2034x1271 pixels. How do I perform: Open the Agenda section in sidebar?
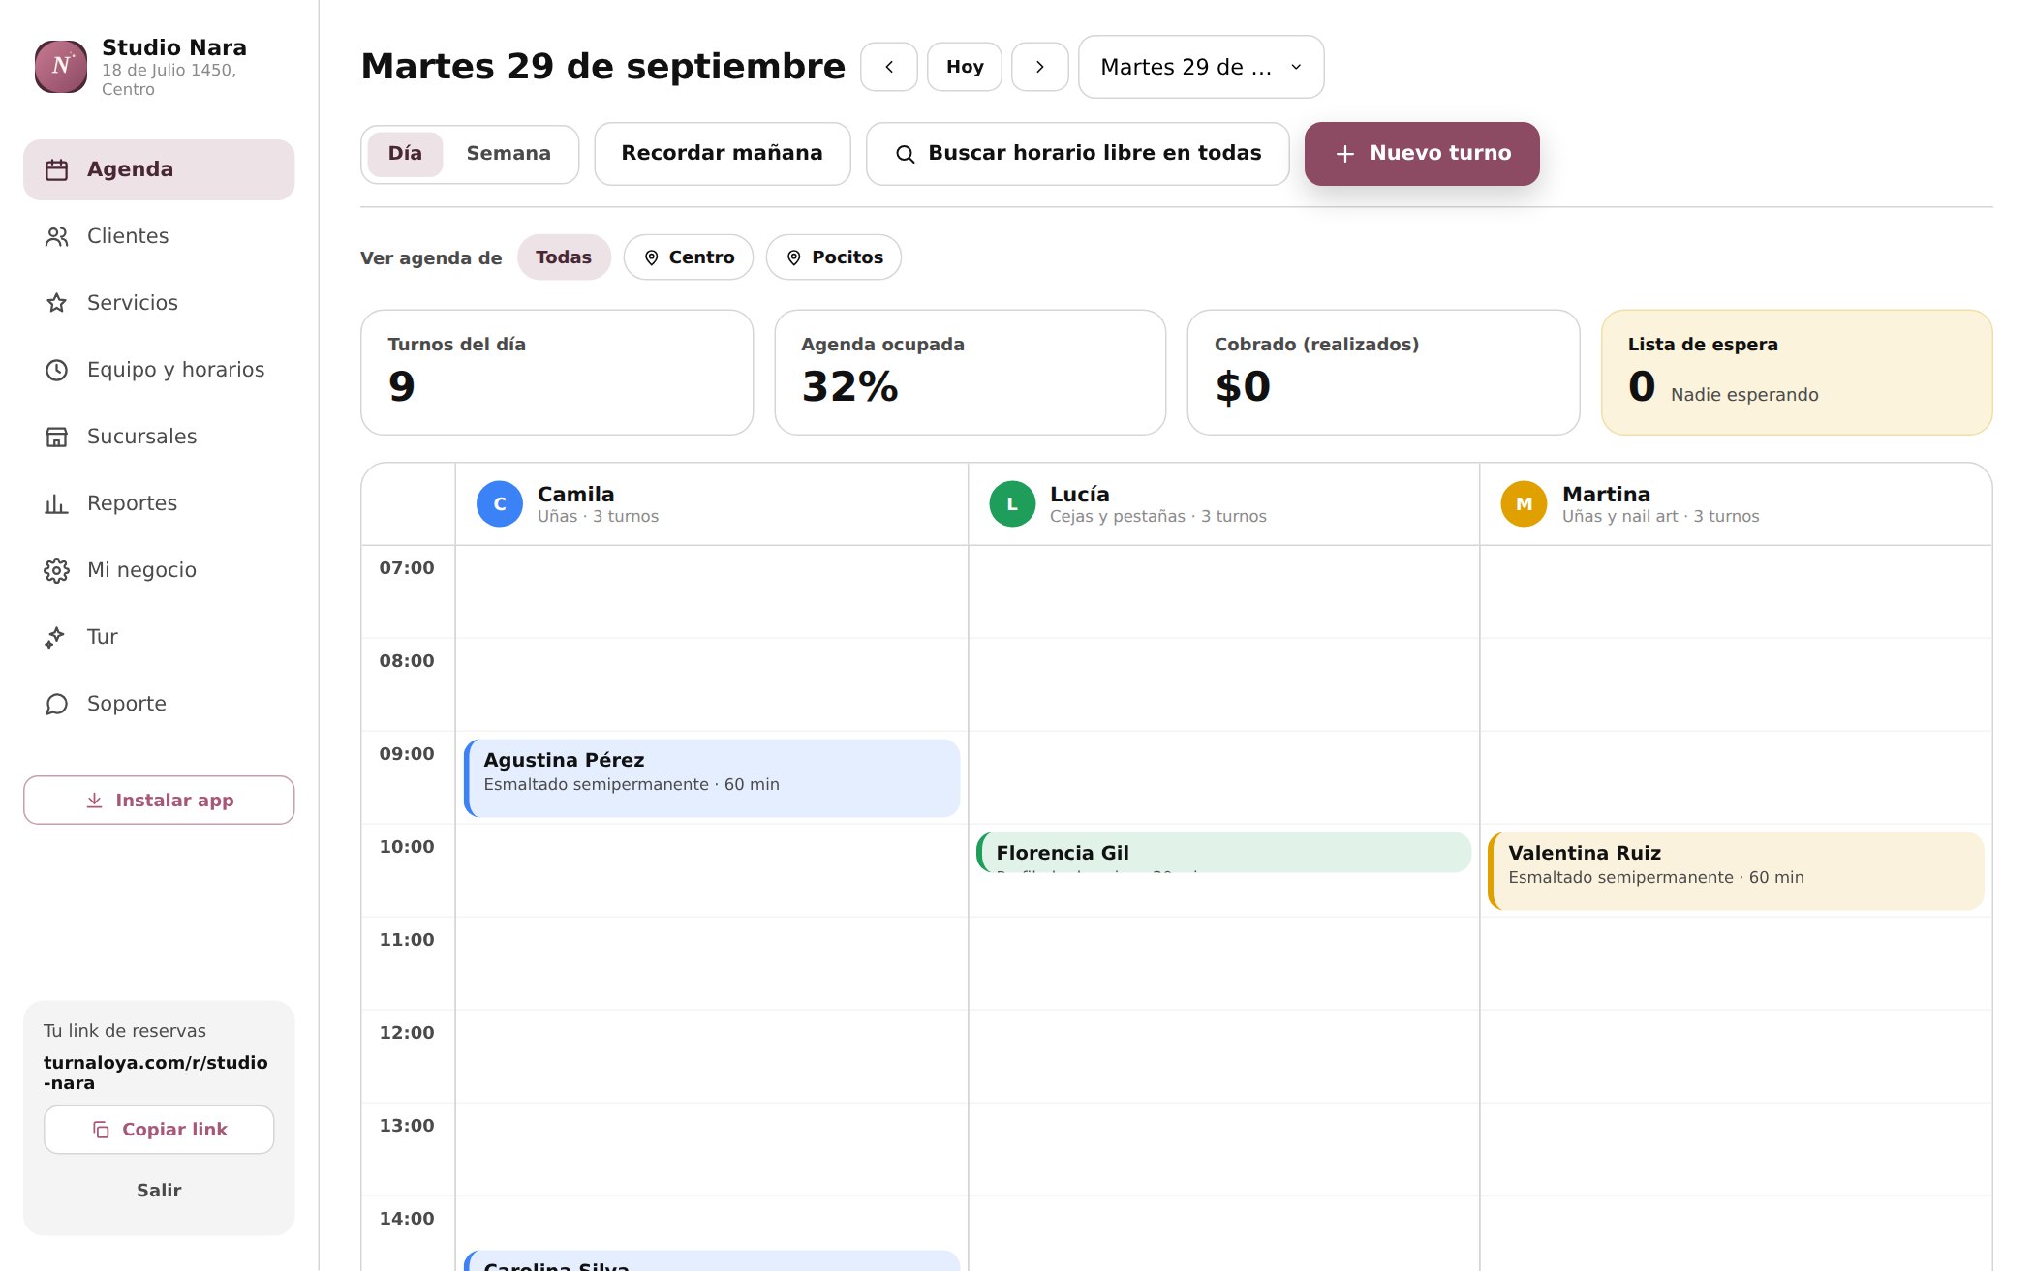pyautogui.click(x=159, y=169)
